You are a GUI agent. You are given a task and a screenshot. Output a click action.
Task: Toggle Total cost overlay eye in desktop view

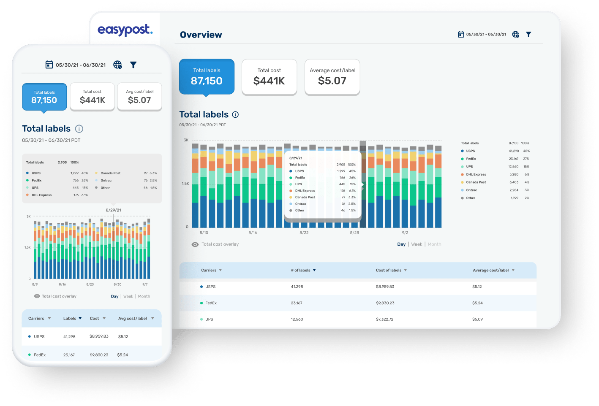tap(195, 244)
